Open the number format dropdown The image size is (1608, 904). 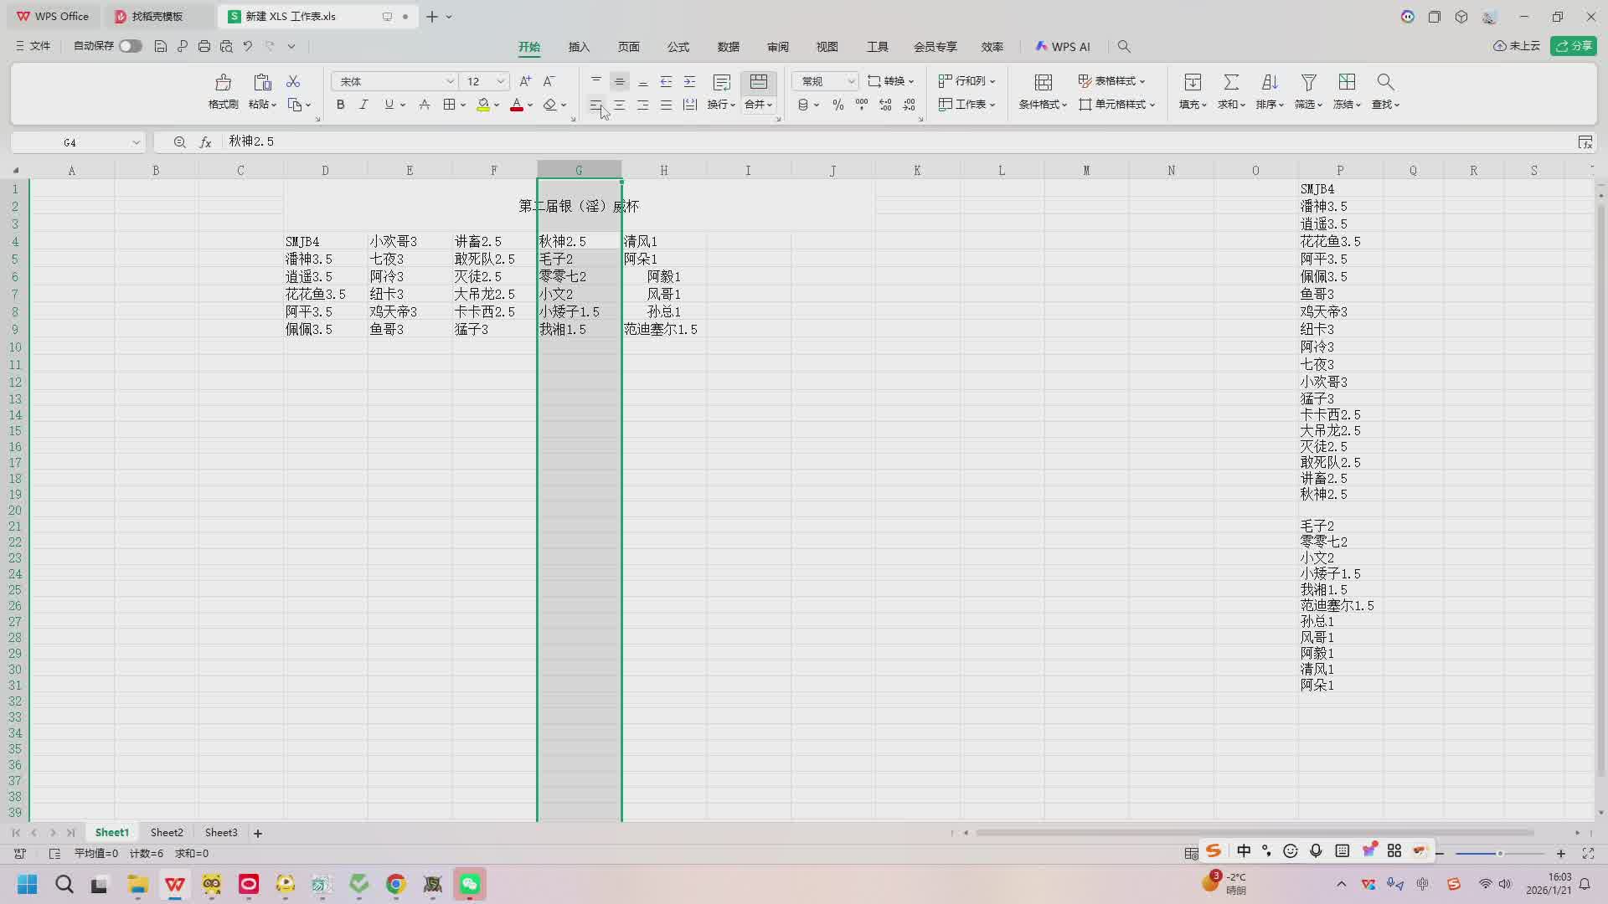851,81
